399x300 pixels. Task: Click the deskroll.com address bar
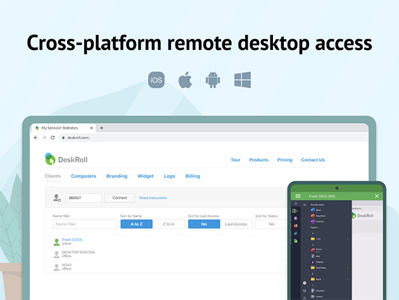point(213,138)
